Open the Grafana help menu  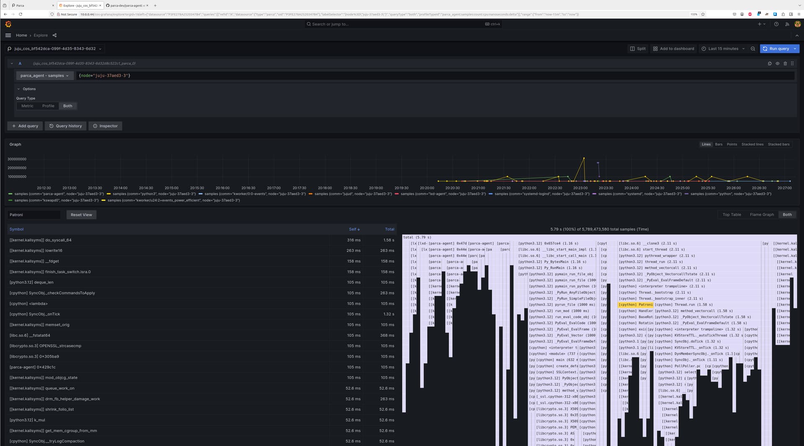coord(776,24)
